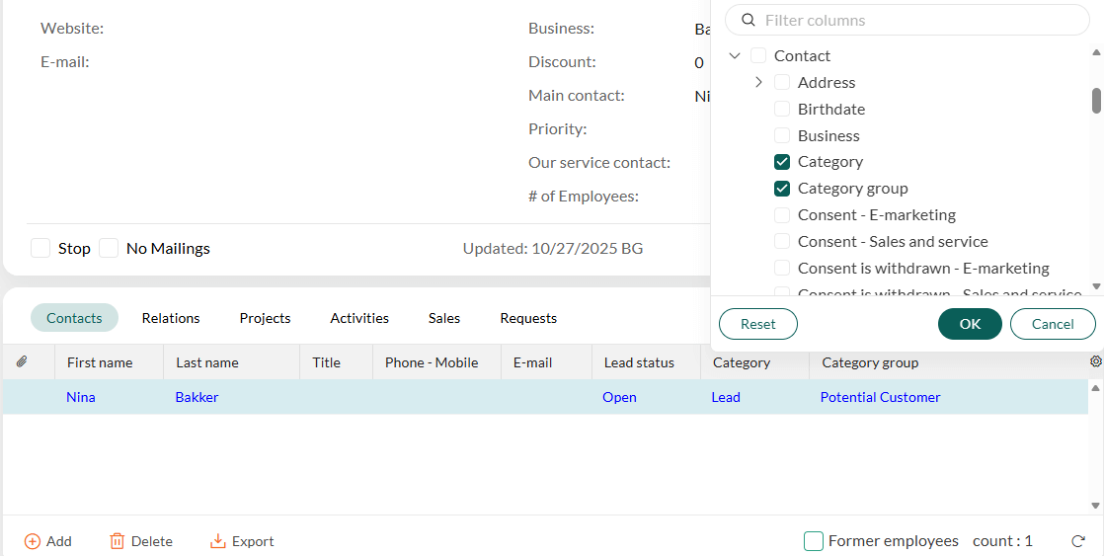Uncheck the Category group column

781,189
